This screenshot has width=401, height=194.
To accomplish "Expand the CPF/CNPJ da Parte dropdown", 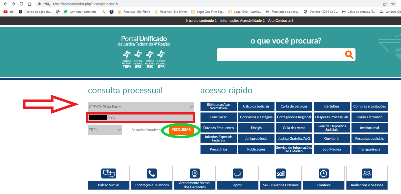I will coord(141,107).
